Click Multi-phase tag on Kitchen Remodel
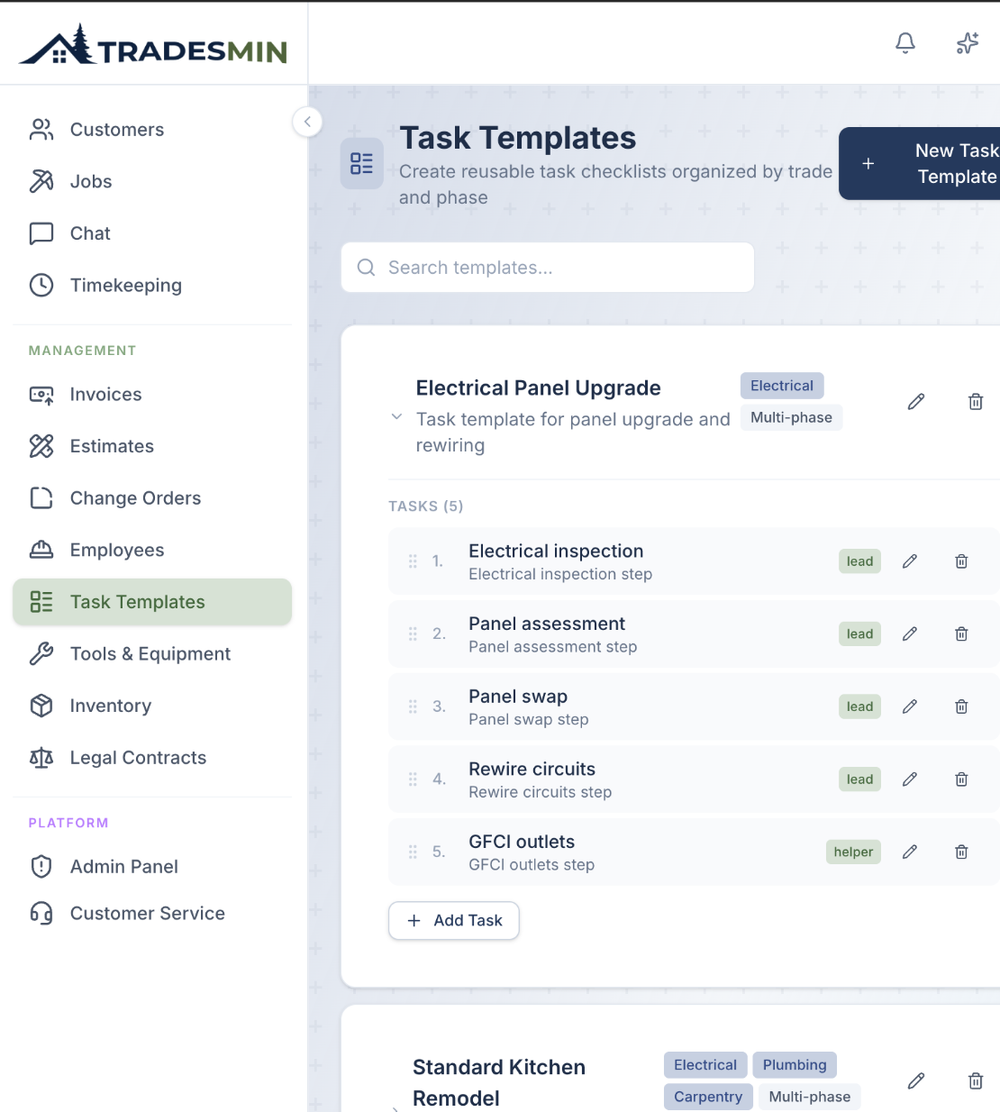The image size is (1000, 1112). tap(810, 1097)
